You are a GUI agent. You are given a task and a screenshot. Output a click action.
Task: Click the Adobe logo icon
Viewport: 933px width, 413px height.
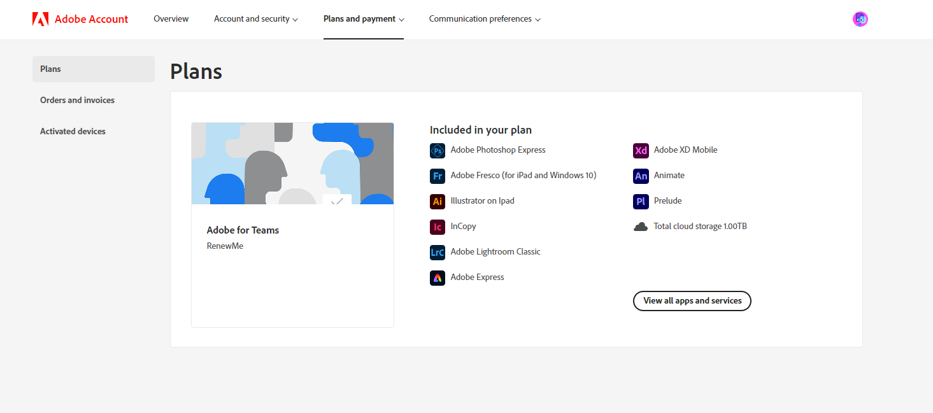click(40, 19)
